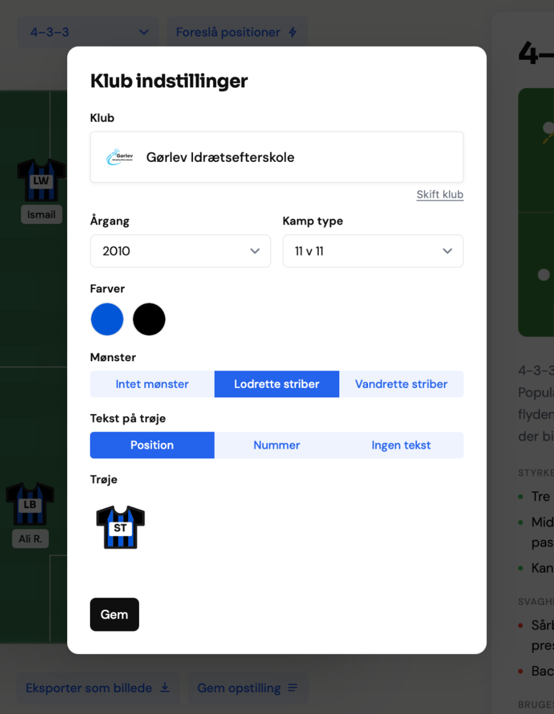
Task: Open the Kamp type 11 v 11 dropdown
Action: tap(373, 251)
